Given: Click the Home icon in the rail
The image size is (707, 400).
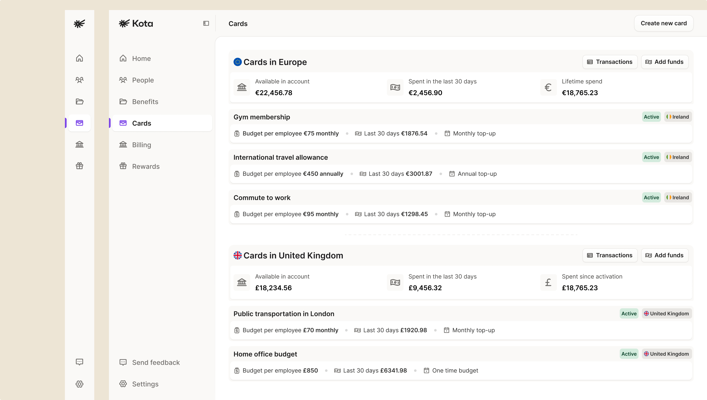Looking at the screenshot, I should (79, 58).
